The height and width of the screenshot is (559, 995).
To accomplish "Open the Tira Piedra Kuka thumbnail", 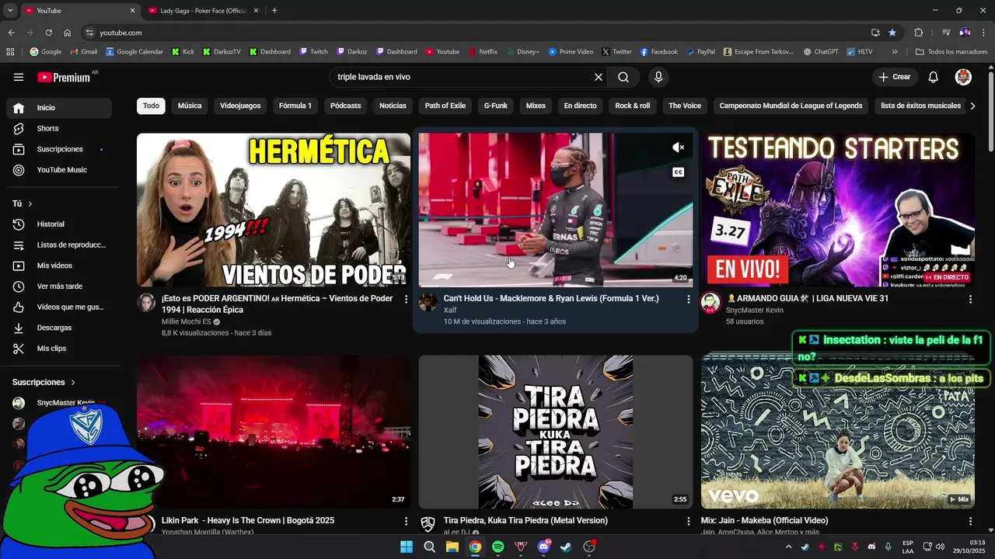I will coord(556,432).
